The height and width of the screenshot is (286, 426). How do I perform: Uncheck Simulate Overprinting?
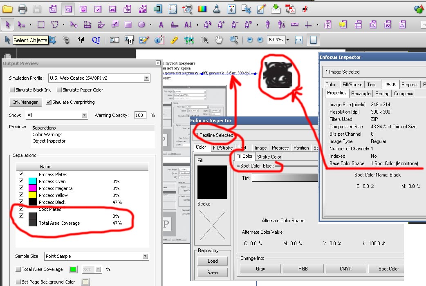(x=49, y=102)
